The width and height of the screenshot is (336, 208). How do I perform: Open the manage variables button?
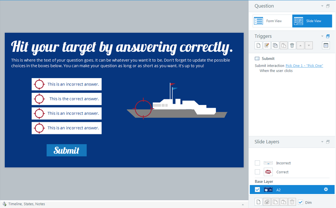[326, 45]
